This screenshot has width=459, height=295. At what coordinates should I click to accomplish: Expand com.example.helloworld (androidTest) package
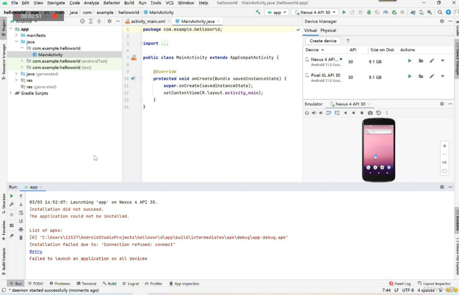pos(22,61)
